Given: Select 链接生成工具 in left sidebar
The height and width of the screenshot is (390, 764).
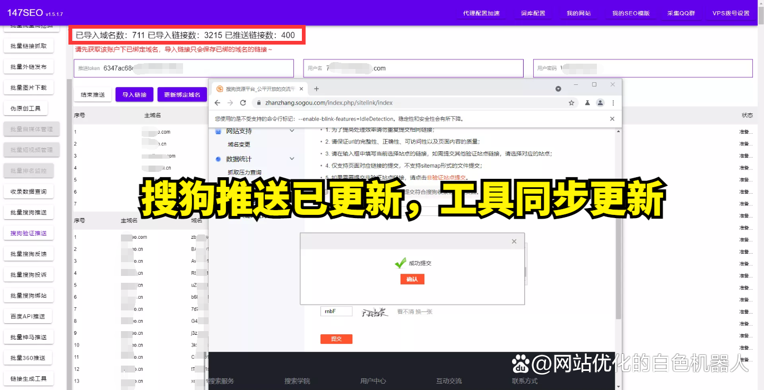Looking at the screenshot, I should coord(29,378).
